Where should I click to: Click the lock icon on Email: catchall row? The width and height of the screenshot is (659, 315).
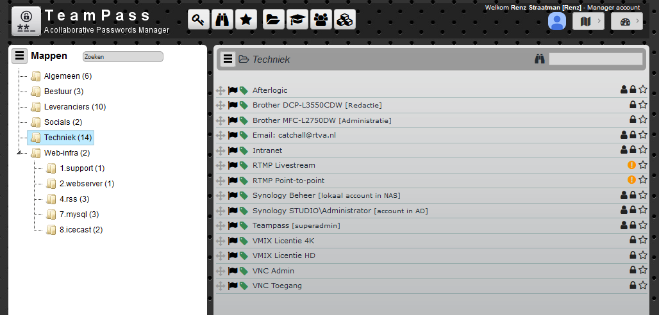pyautogui.click(x=633, y=134)
